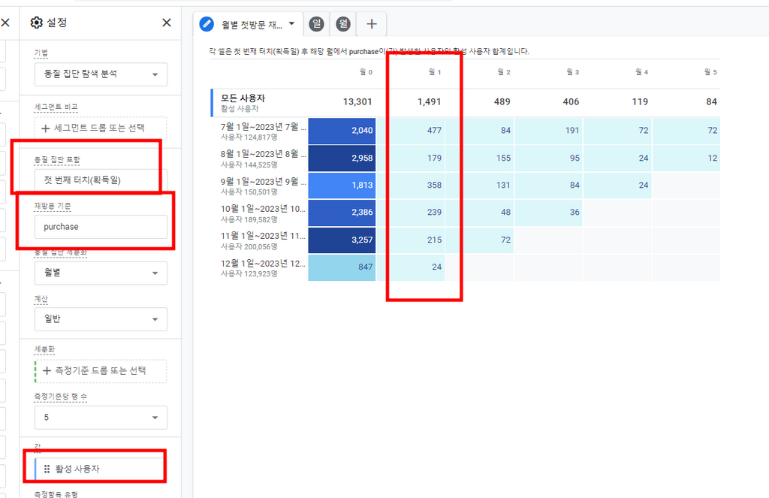Click the 191 cell in 월 3 column

click(549, 131)
